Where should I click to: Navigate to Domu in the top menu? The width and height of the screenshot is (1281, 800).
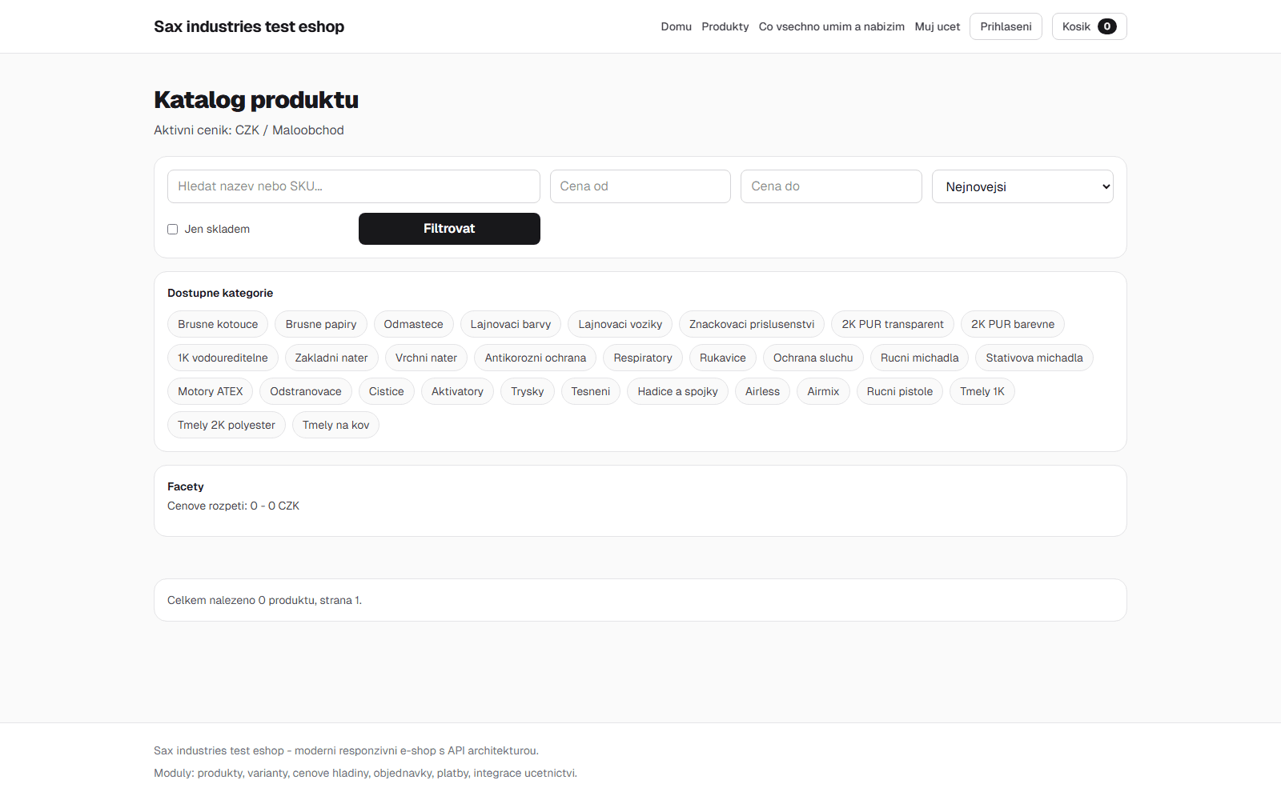(676, 26)
